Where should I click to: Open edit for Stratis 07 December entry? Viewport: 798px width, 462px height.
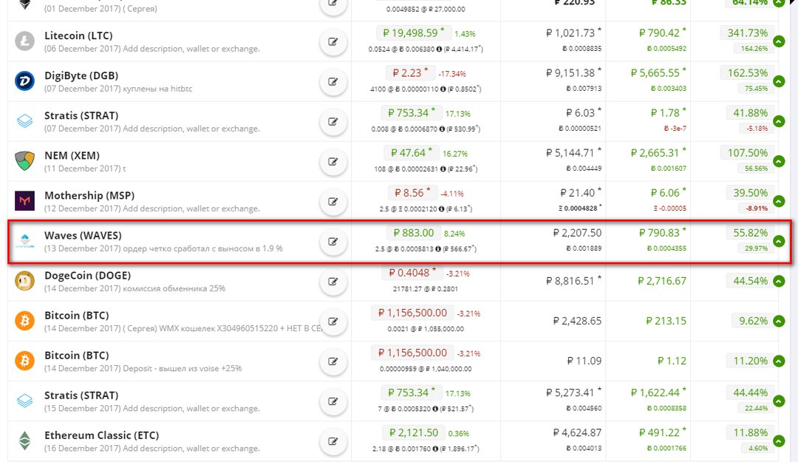pos(332,122)
